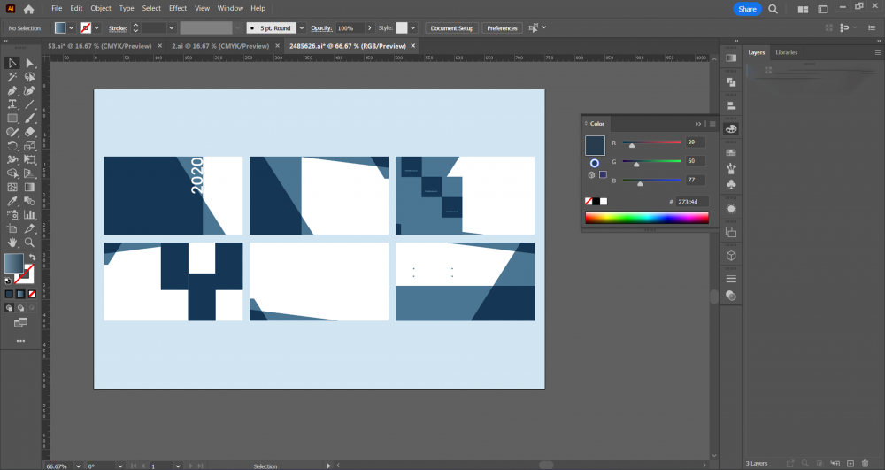Screen dimensions: 885x470
Task: Pick the Blend tool
Action: click(30, 201)
